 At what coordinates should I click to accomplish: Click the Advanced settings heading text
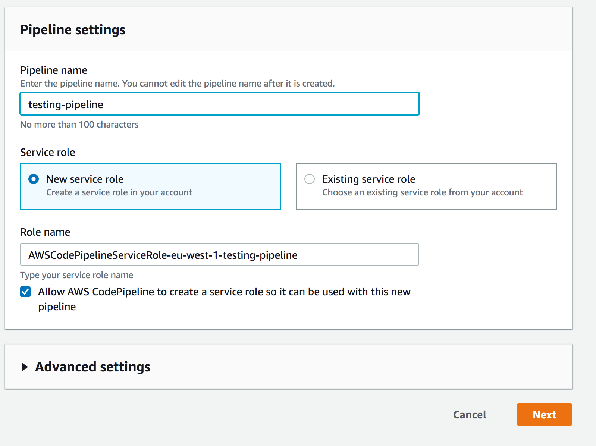(92, 367)
